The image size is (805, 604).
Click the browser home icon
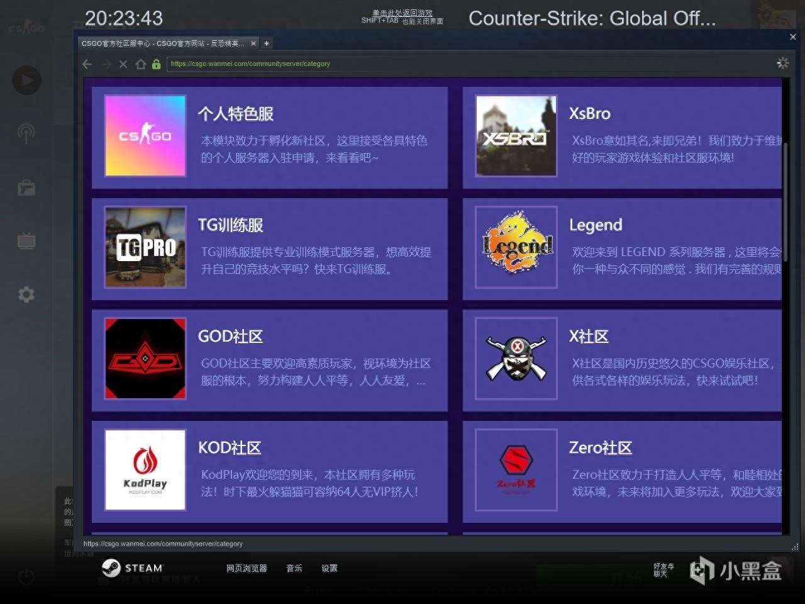tap(140, 64)
